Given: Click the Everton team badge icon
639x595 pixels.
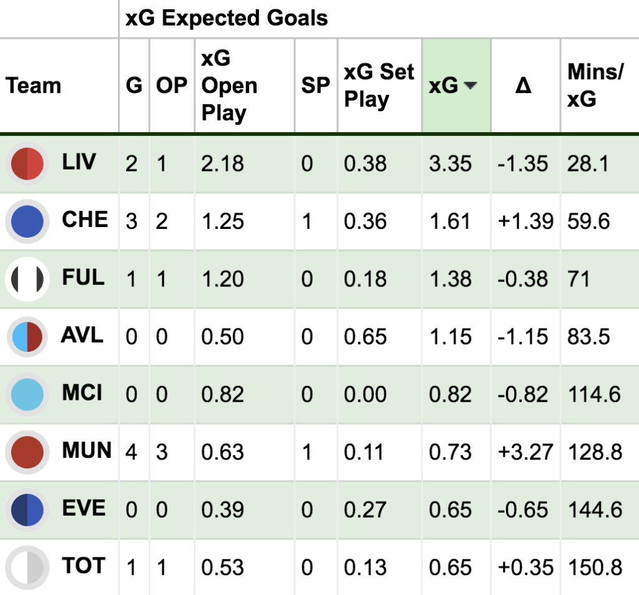Looking at the screenshot, I should pos(27,510).
